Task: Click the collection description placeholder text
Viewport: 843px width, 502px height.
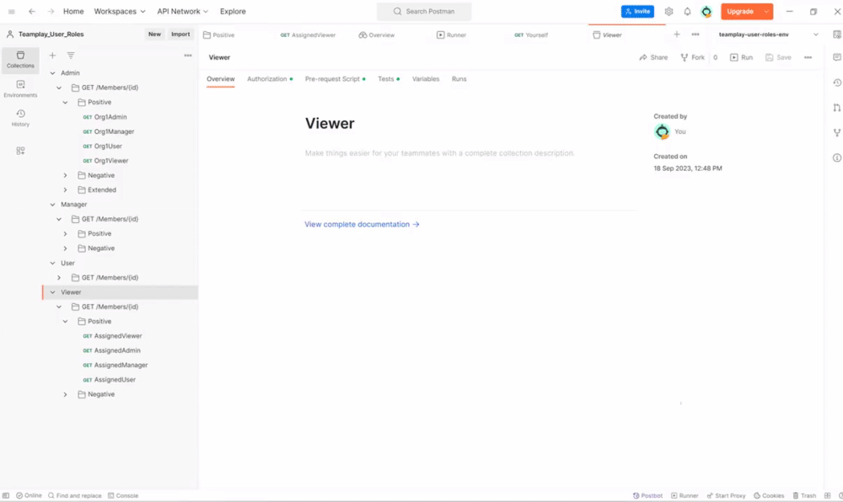Action: pos(439,153)
